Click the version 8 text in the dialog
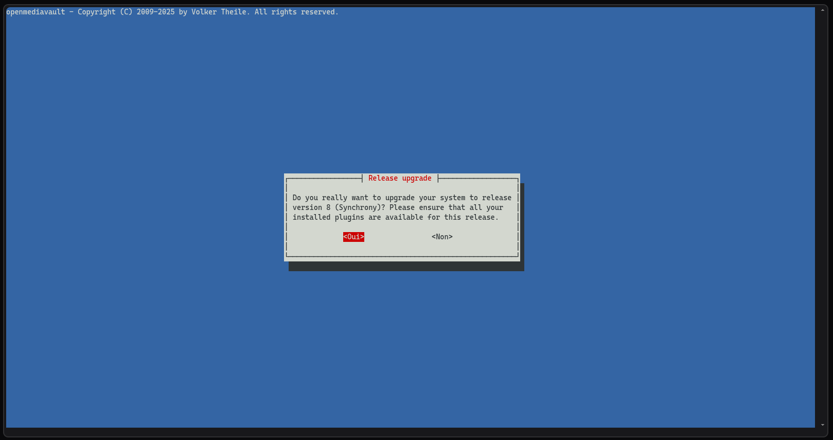The height and width of the screenshot is (440, 833). [x=311, y=207]
